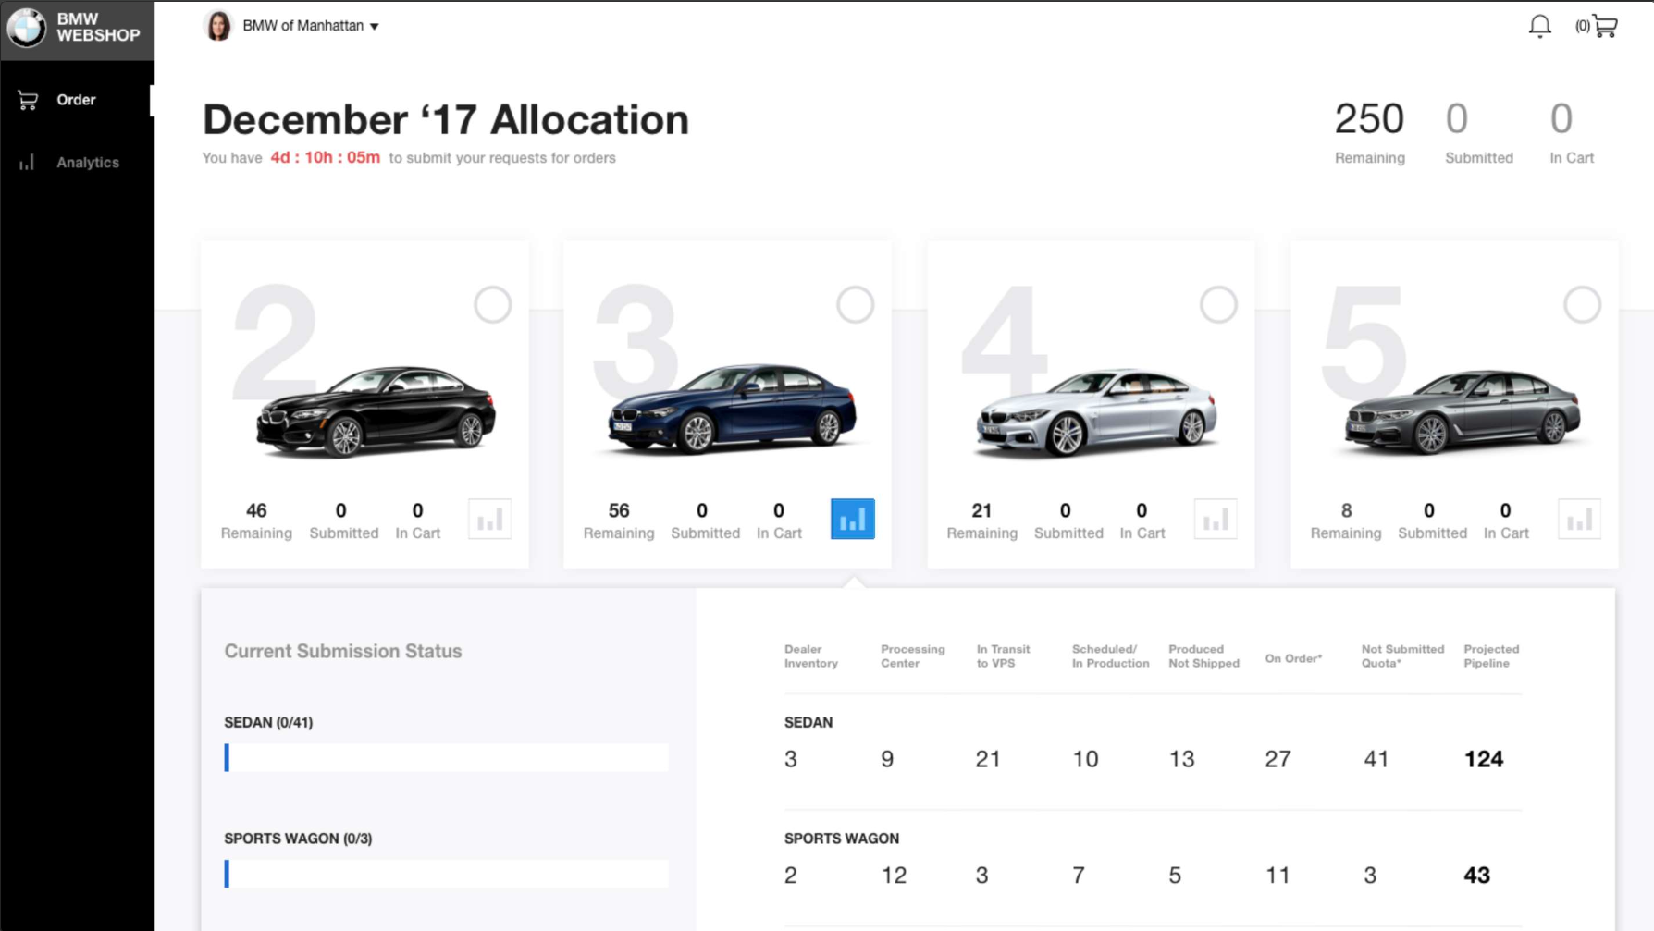Image resolution: width=1654 pixels, height=931 pixels.
Task: Click the SEDAN row label in table
Action: pyautogui.click(x=808, y=722)
